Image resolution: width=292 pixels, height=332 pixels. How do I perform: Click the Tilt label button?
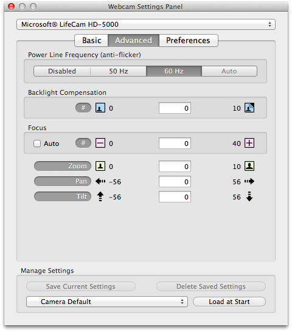pos(63,196)
